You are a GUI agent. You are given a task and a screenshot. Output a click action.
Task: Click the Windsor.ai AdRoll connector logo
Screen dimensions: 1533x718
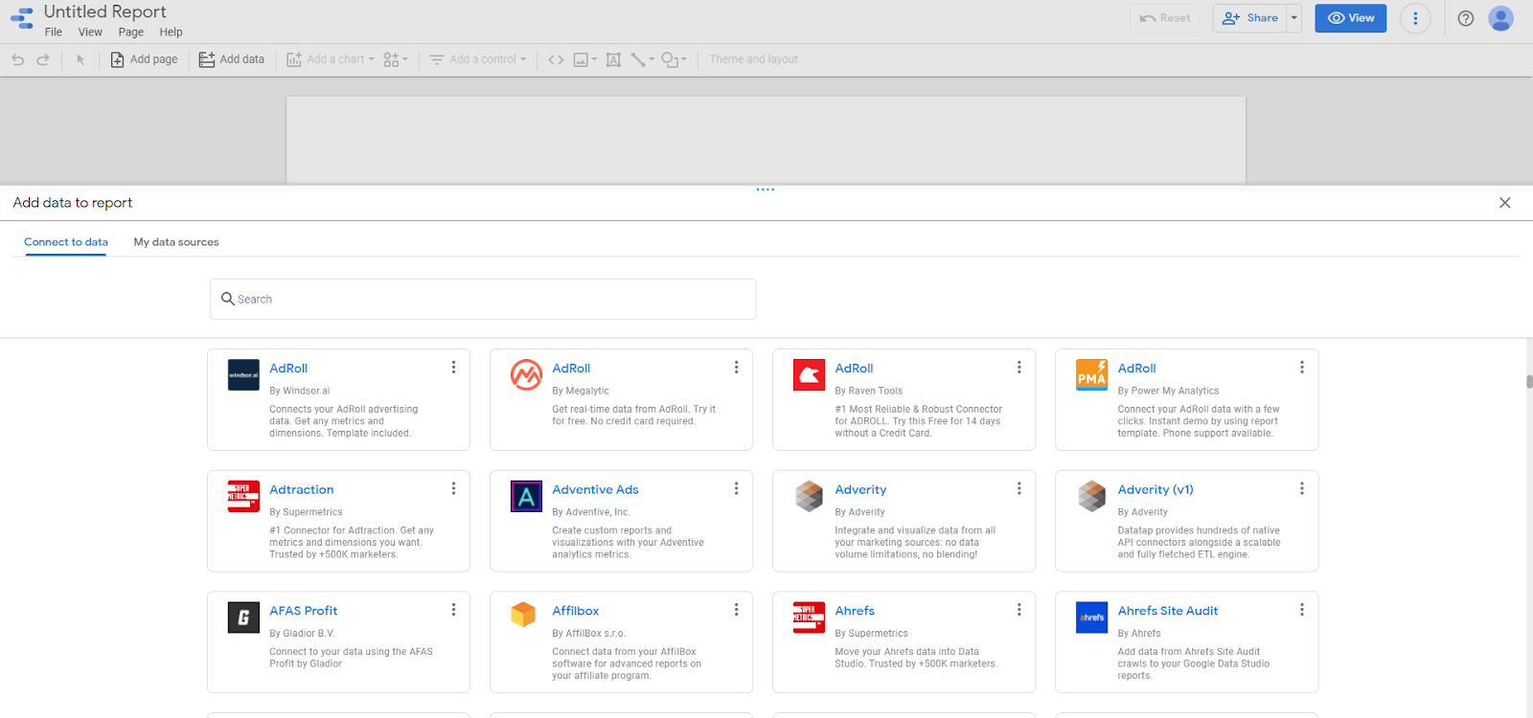[x=243, y=374]
